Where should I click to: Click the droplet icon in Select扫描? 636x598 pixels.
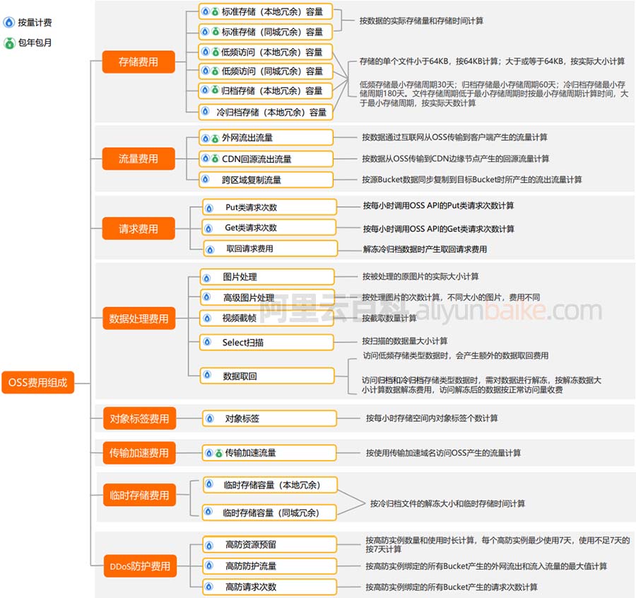(x=207, y=342)
